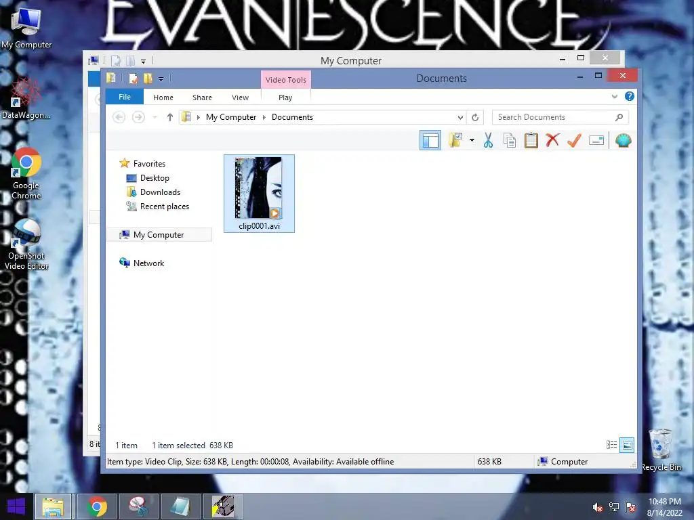This screenshot has height=520, width=694.
Task: Click the Video Tools contextual tab header
Action: pos(285,80)
